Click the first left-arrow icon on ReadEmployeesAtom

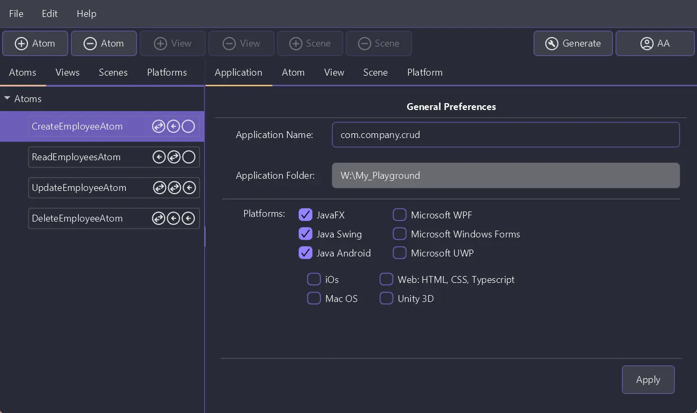click(x=159, y=157)
